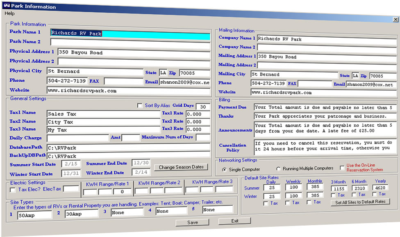400x237 pixels.
Task: Toggle the 6 Month Tax checkbox
Action: click(x=354, y=195)
